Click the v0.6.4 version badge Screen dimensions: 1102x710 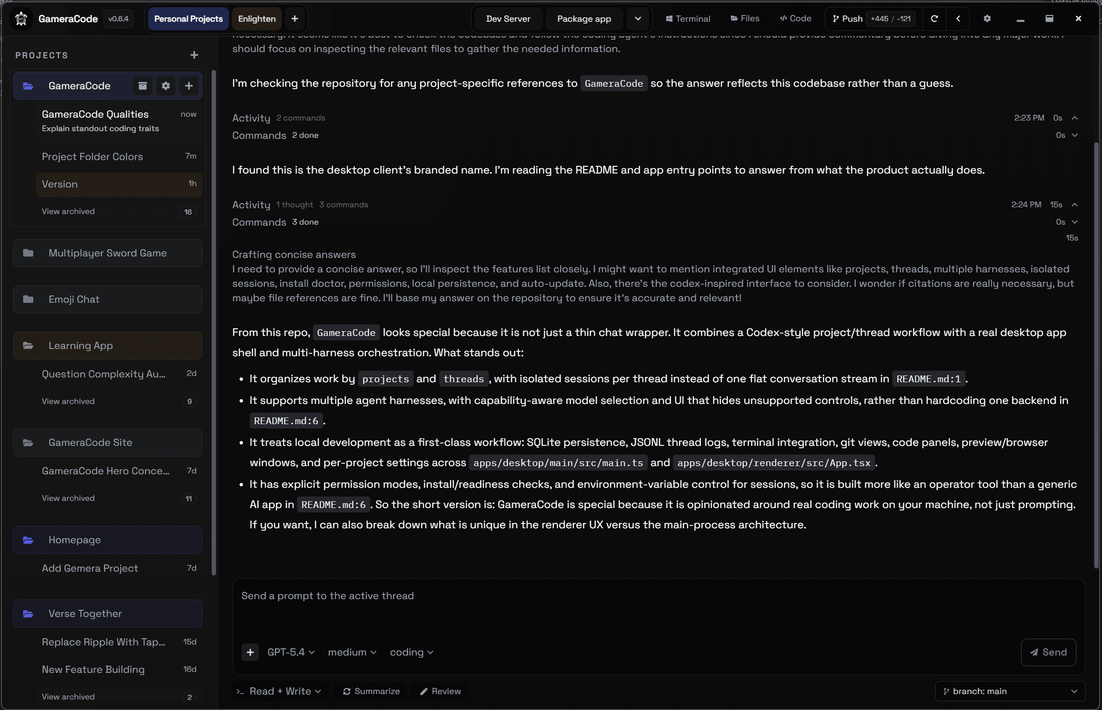tap(119, 19)
